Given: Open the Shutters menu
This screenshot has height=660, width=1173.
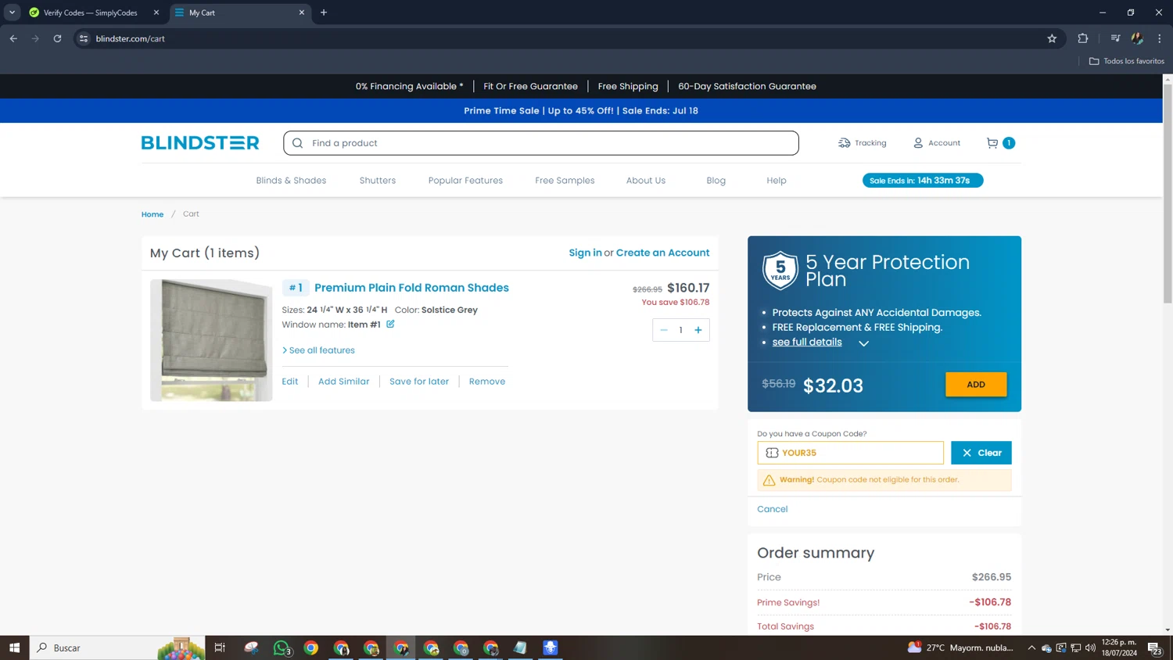Looking at the screenshot, I should point(378,181).
